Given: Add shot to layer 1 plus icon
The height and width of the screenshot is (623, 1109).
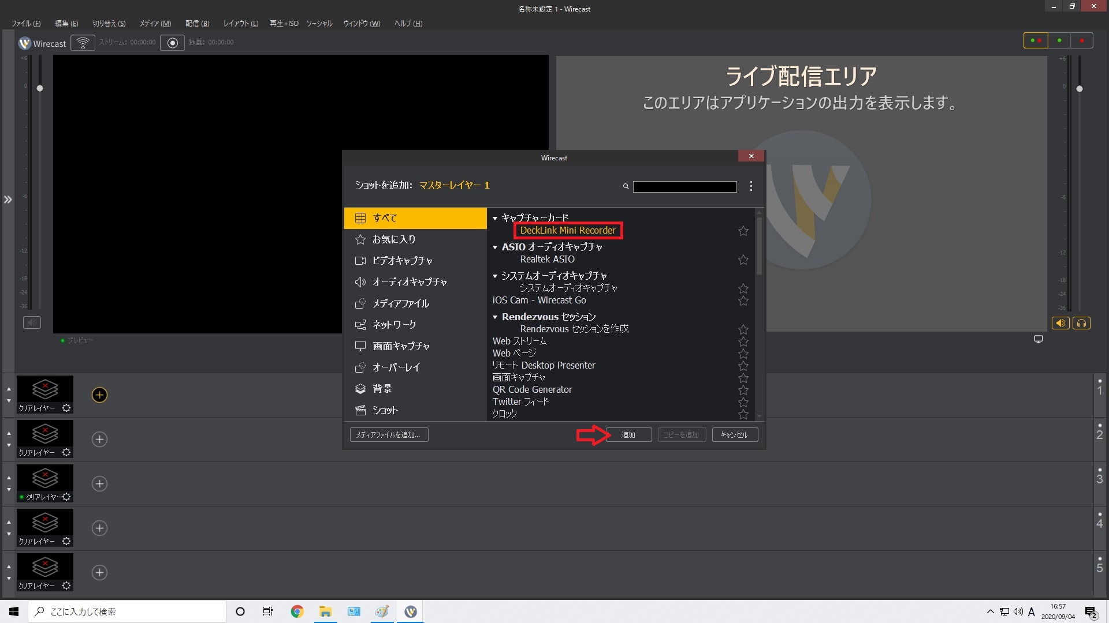Looking at the screenshot, I should pyautogui.click(x=99, y=395).
